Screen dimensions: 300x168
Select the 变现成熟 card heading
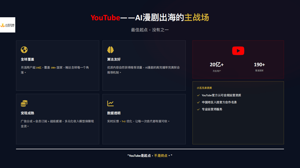[27, 113]
